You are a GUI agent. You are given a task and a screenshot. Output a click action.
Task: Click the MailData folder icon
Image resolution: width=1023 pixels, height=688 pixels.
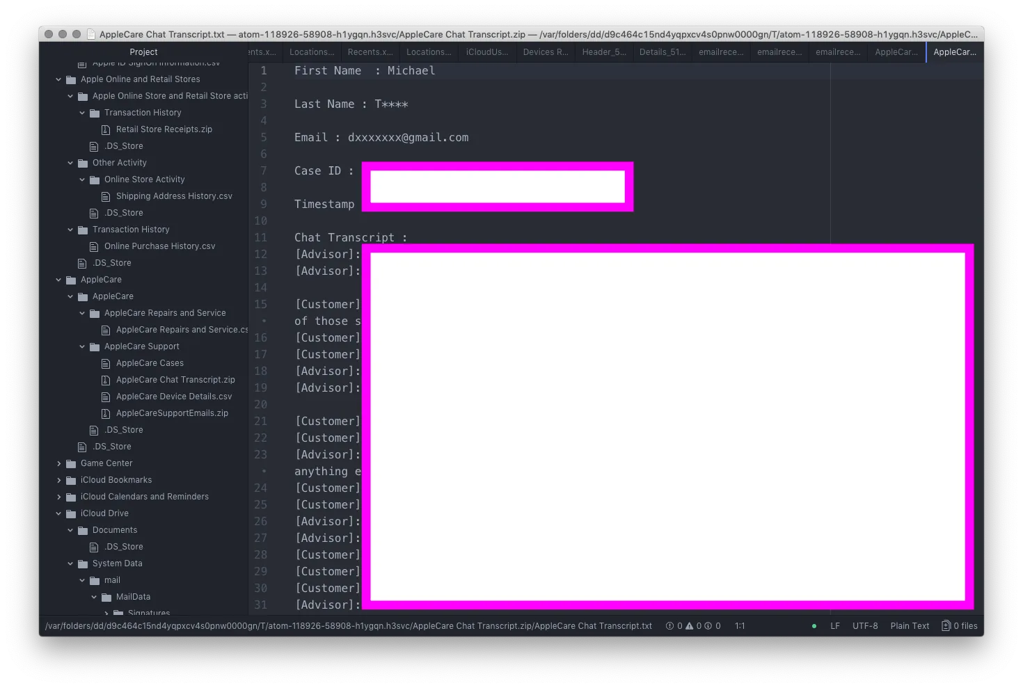point(106,597)
